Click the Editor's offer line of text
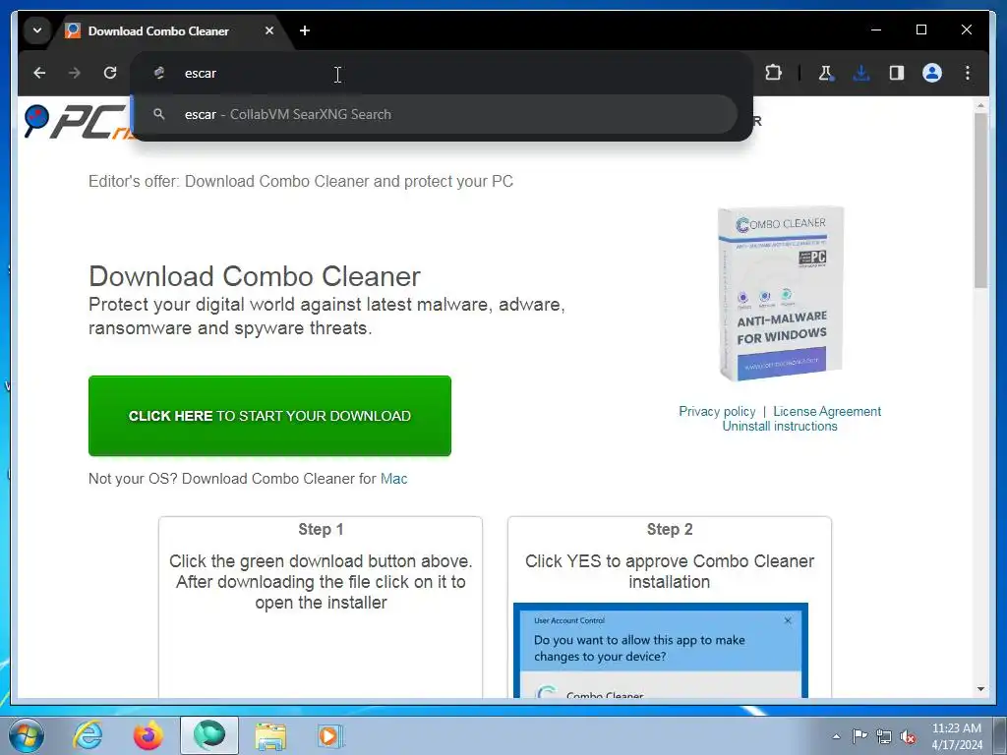This screenshot has height=755, width=1007. click(301, 182)
